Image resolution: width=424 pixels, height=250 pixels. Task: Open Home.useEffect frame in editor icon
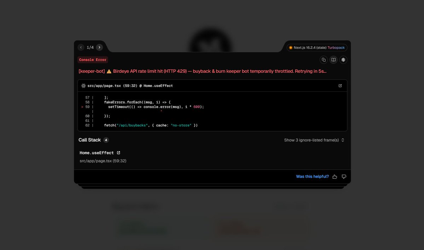point(118,153)
